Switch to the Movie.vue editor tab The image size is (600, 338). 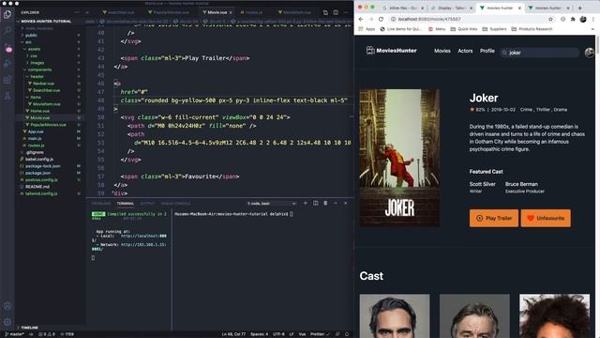click(x=217, y=12)
